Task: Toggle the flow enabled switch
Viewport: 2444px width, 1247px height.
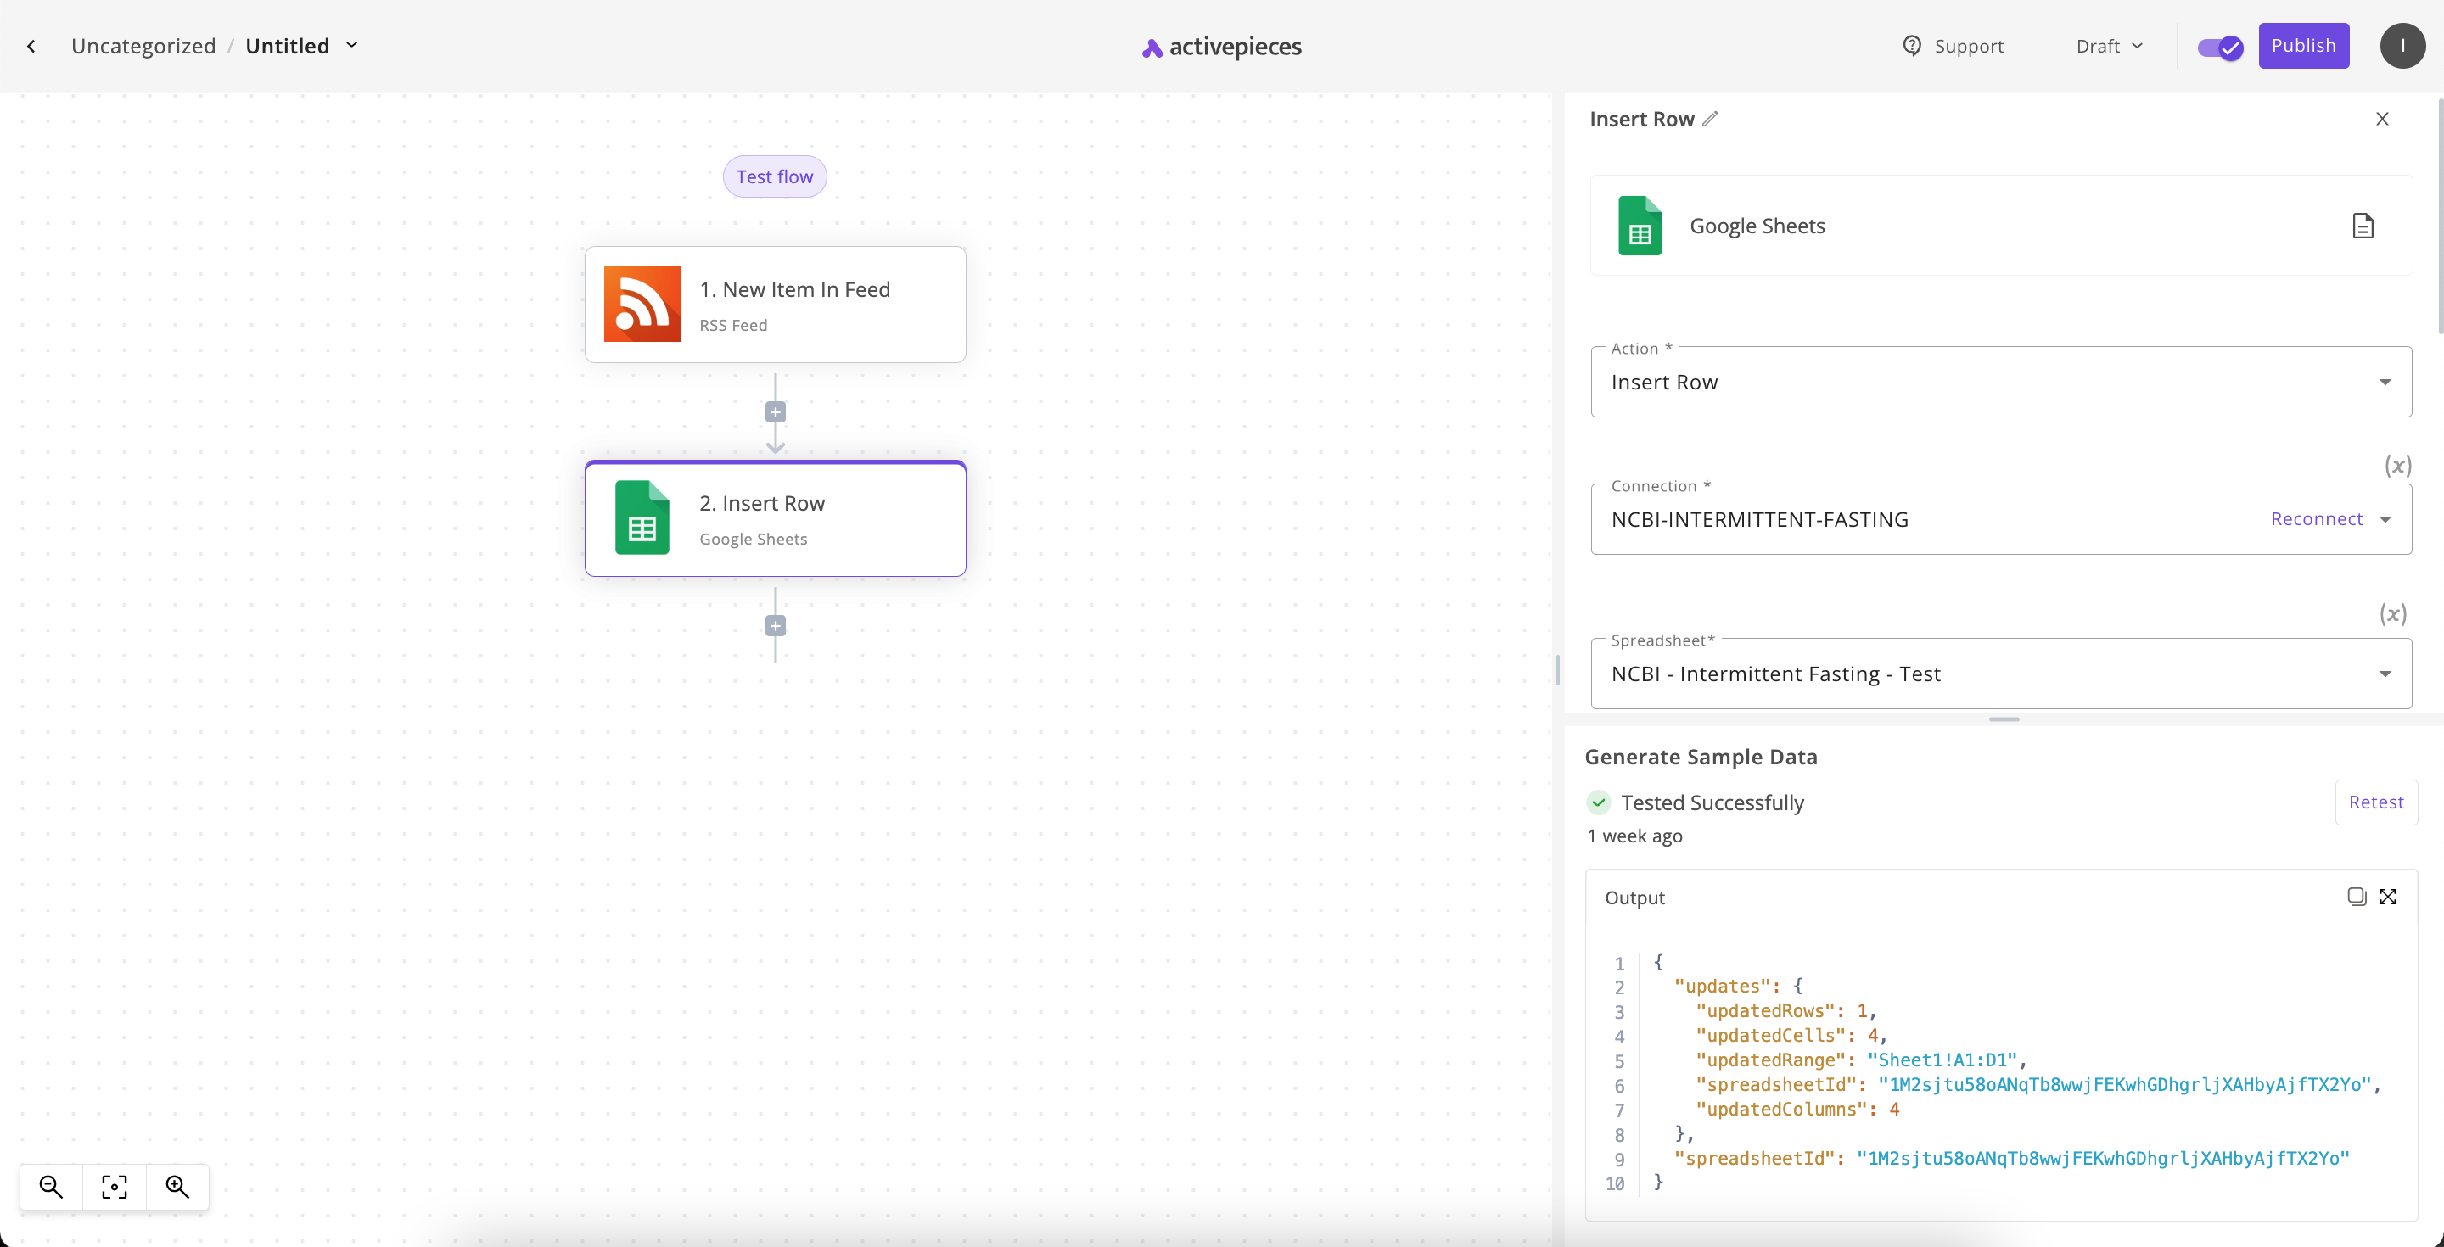Action: click(2220, 47)
